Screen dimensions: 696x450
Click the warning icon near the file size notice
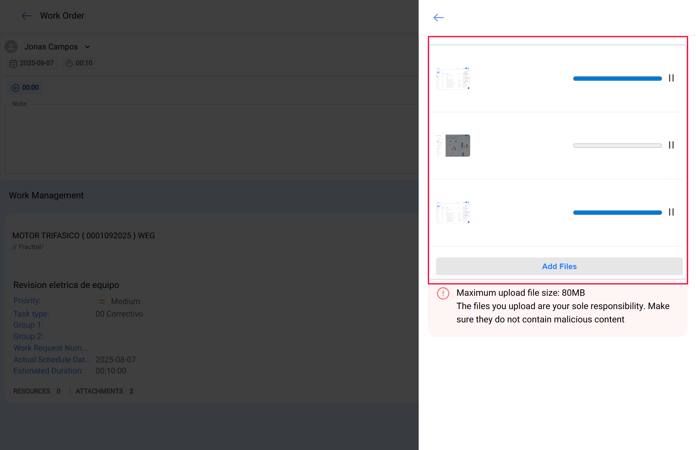[443, 293]
